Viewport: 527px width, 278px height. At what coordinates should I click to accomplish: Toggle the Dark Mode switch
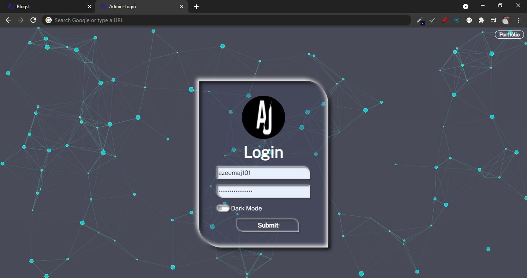(223, 208)
